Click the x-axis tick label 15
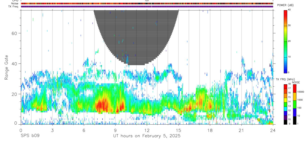The height and width of the screenshot is (141, 307). [x=178, y=131]
